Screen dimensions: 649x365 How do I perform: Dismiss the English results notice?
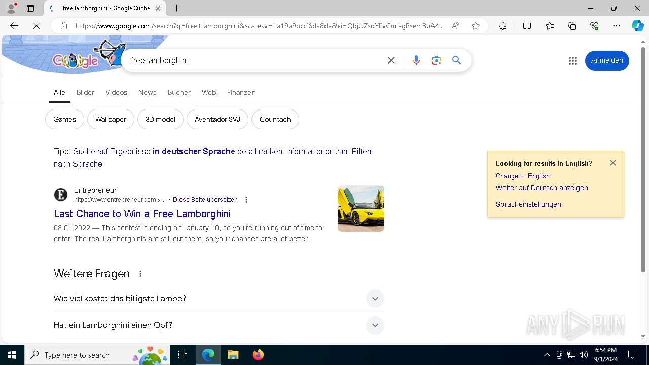613,163
